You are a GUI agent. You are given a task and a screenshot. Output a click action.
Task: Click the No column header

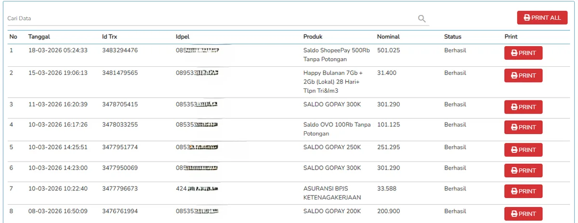point(13,37)
